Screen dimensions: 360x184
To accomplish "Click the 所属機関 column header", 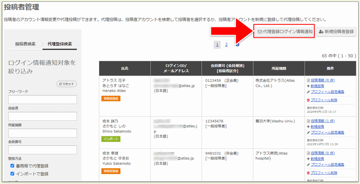I will [279, 68].
